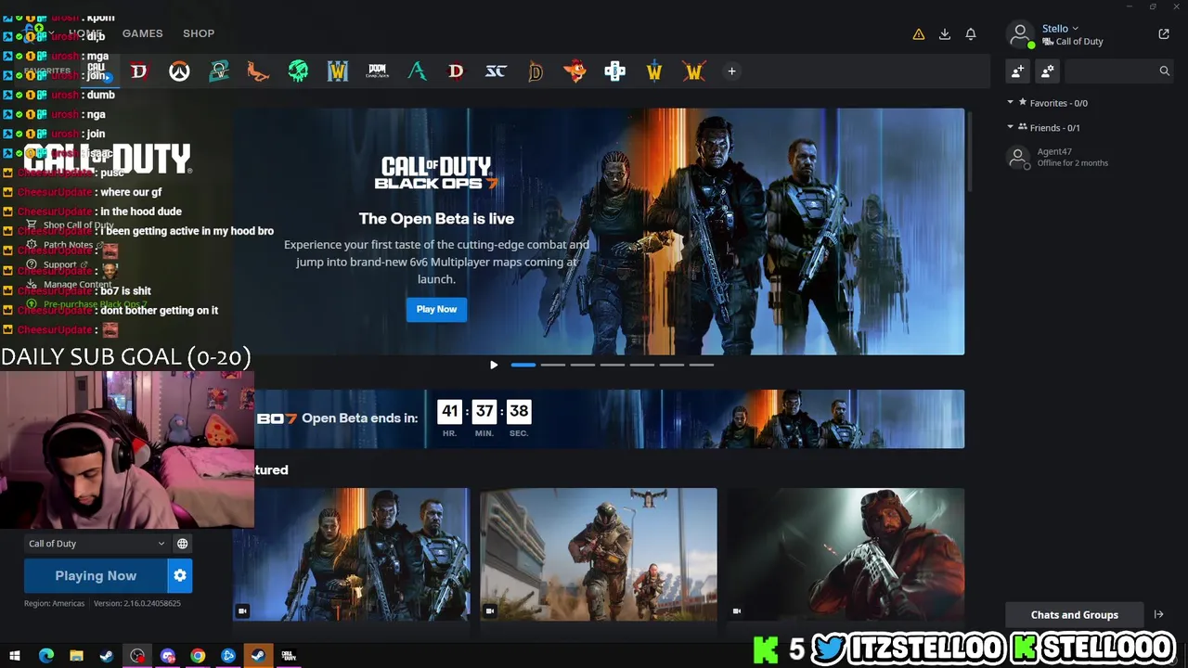Switch to the SHOP tab
Image resolution: width=1188 pixels, height=668 pixels.
tap(199, 33)
